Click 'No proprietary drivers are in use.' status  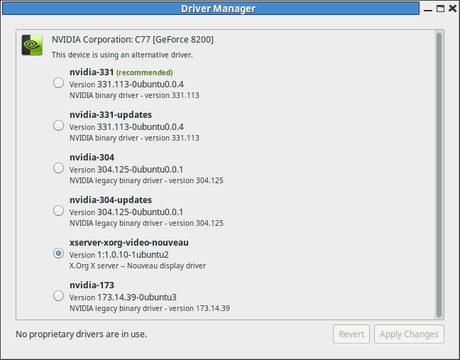pos(81,334)
